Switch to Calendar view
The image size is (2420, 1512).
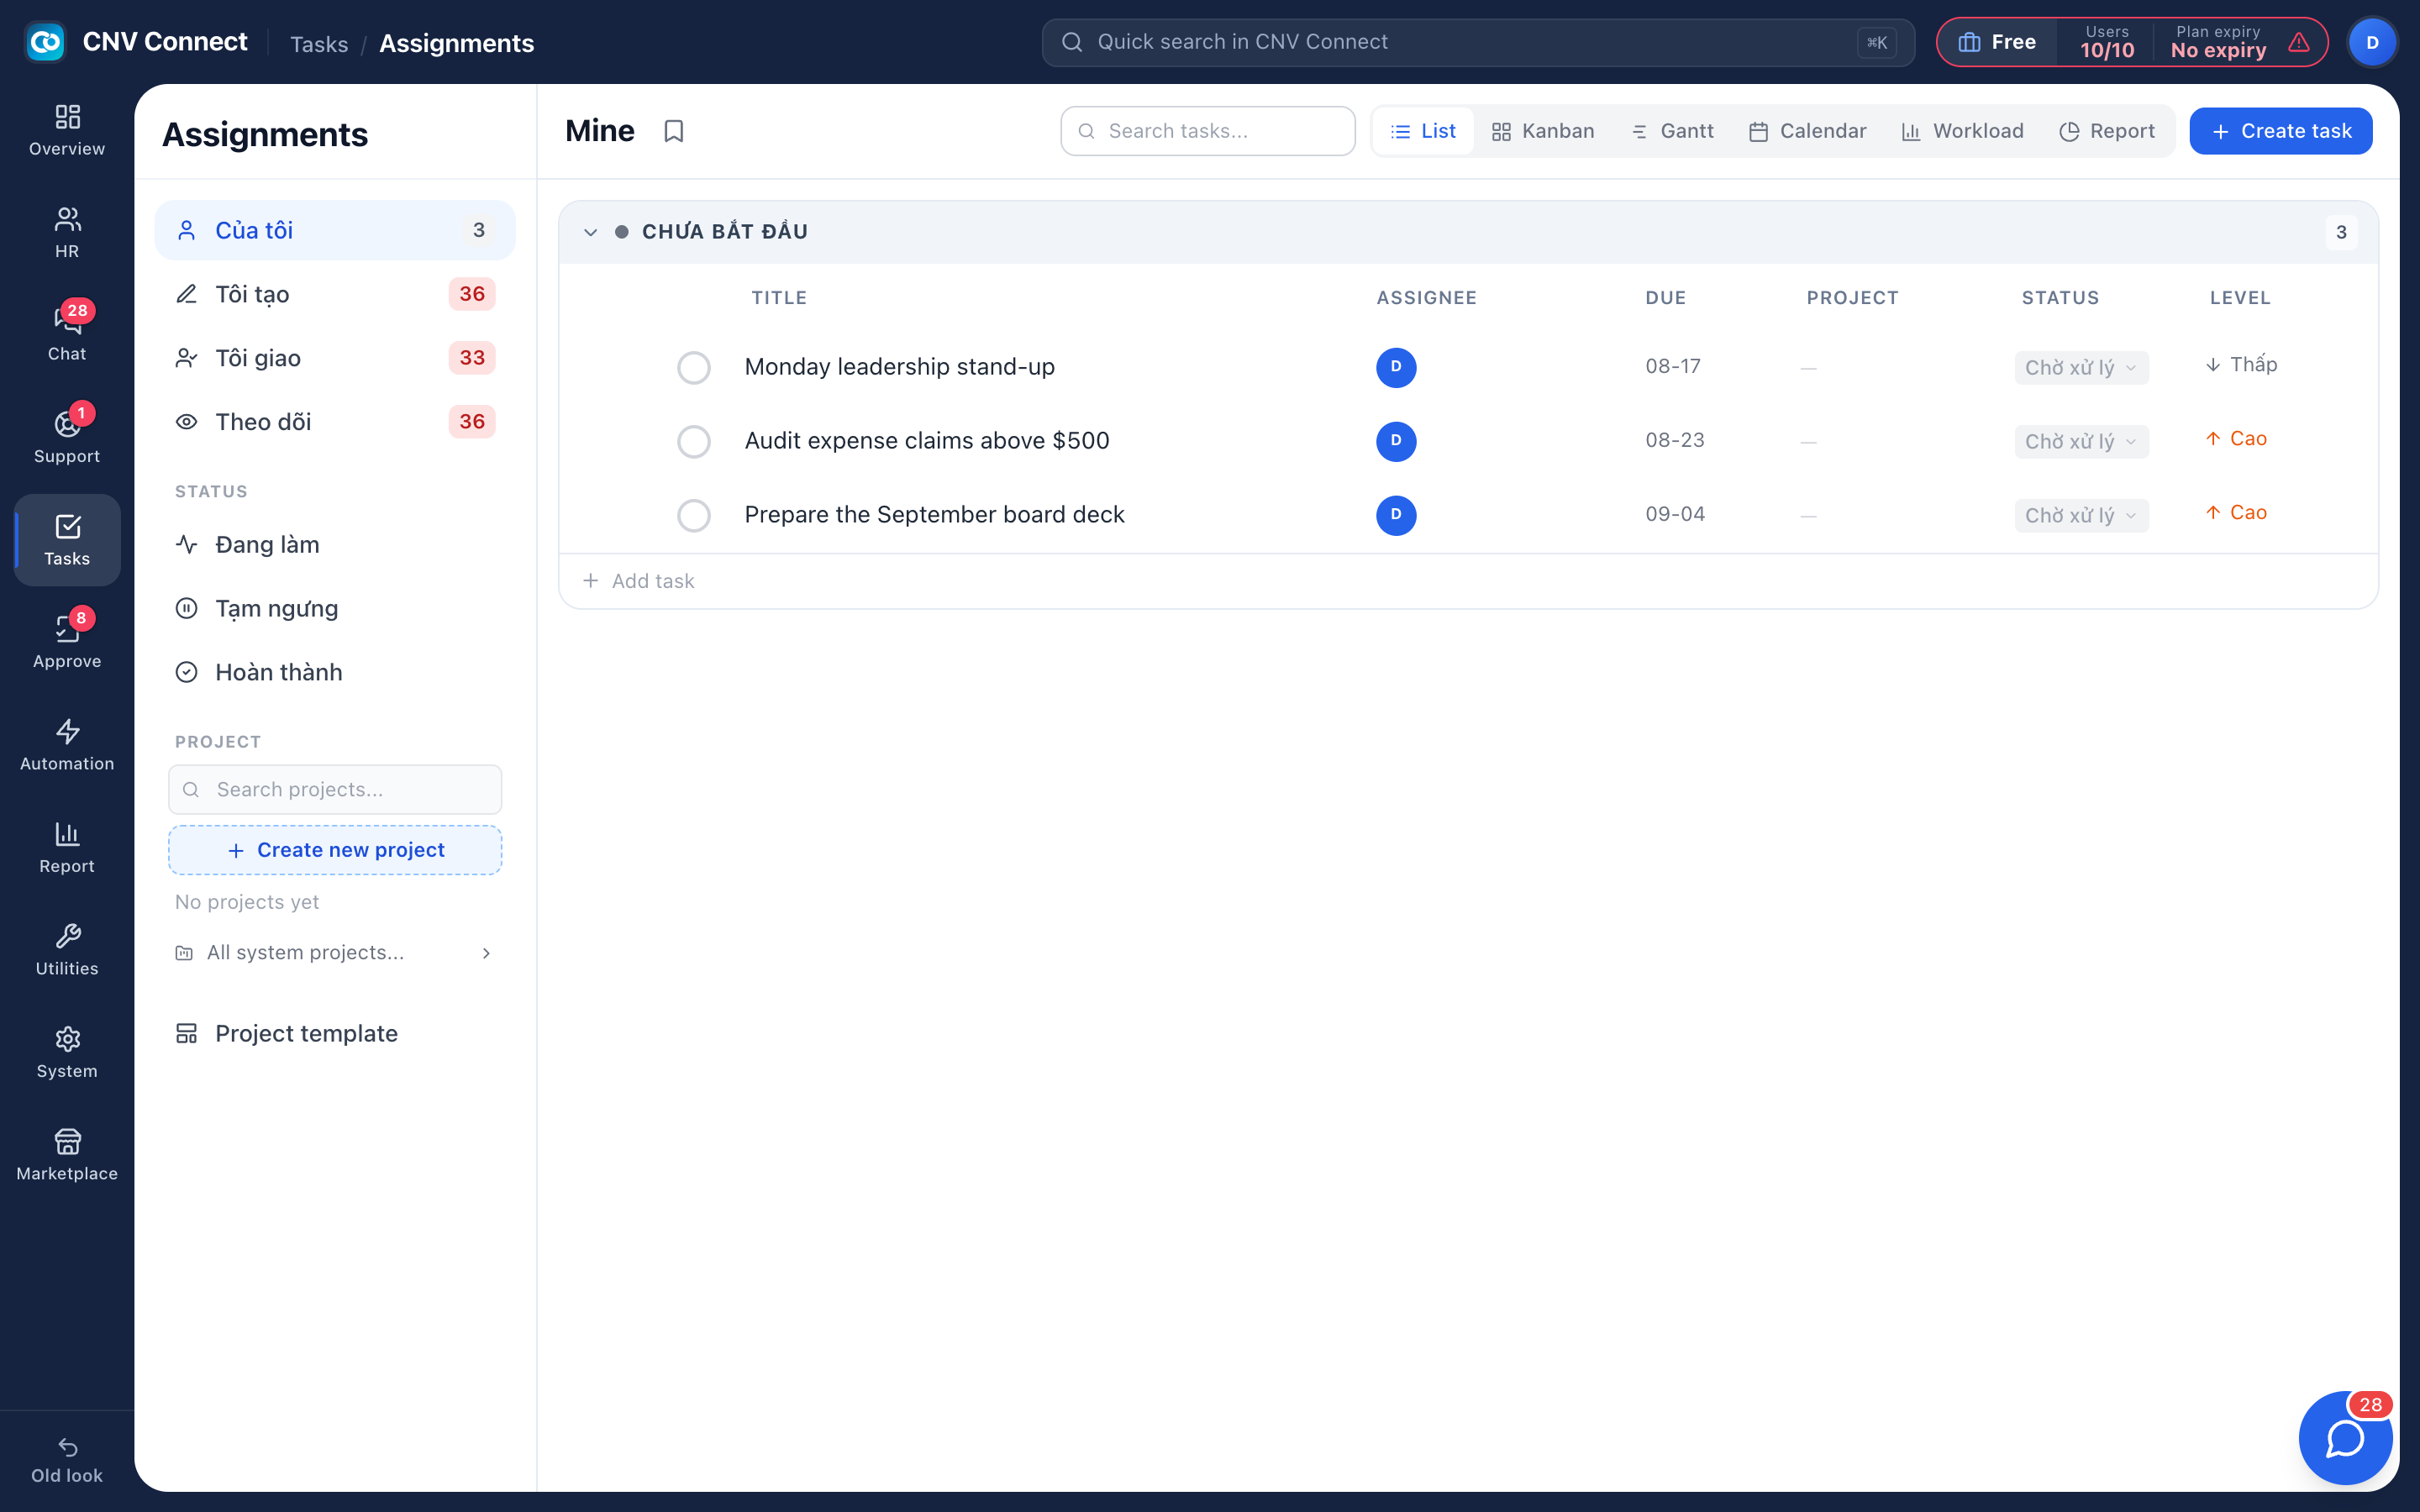pos(1808,131)
